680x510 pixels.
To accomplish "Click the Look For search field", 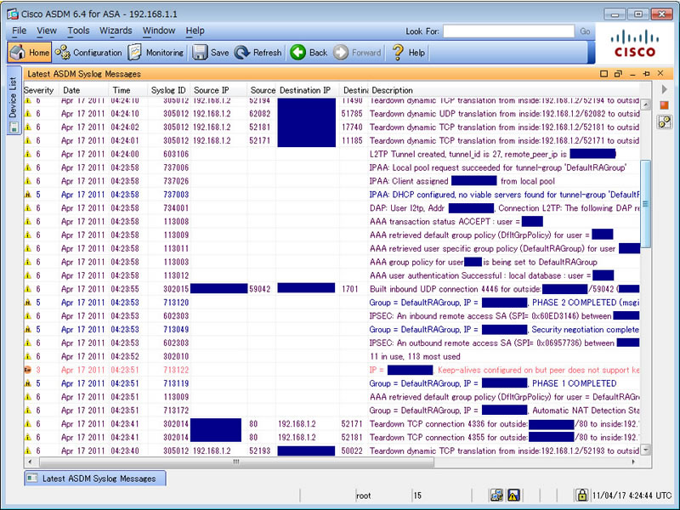I will click(x=508, y=31).
